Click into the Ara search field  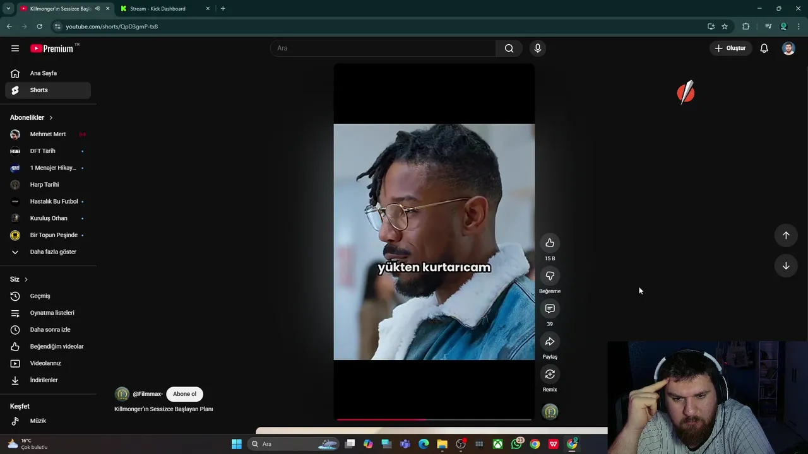point(384,48)
